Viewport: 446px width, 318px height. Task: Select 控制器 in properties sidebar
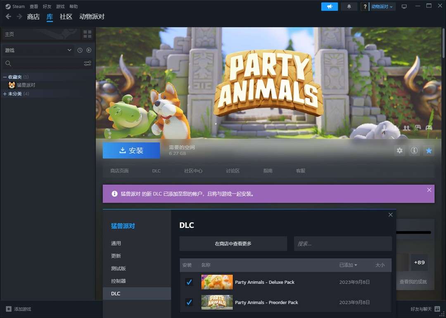[137, 281]
